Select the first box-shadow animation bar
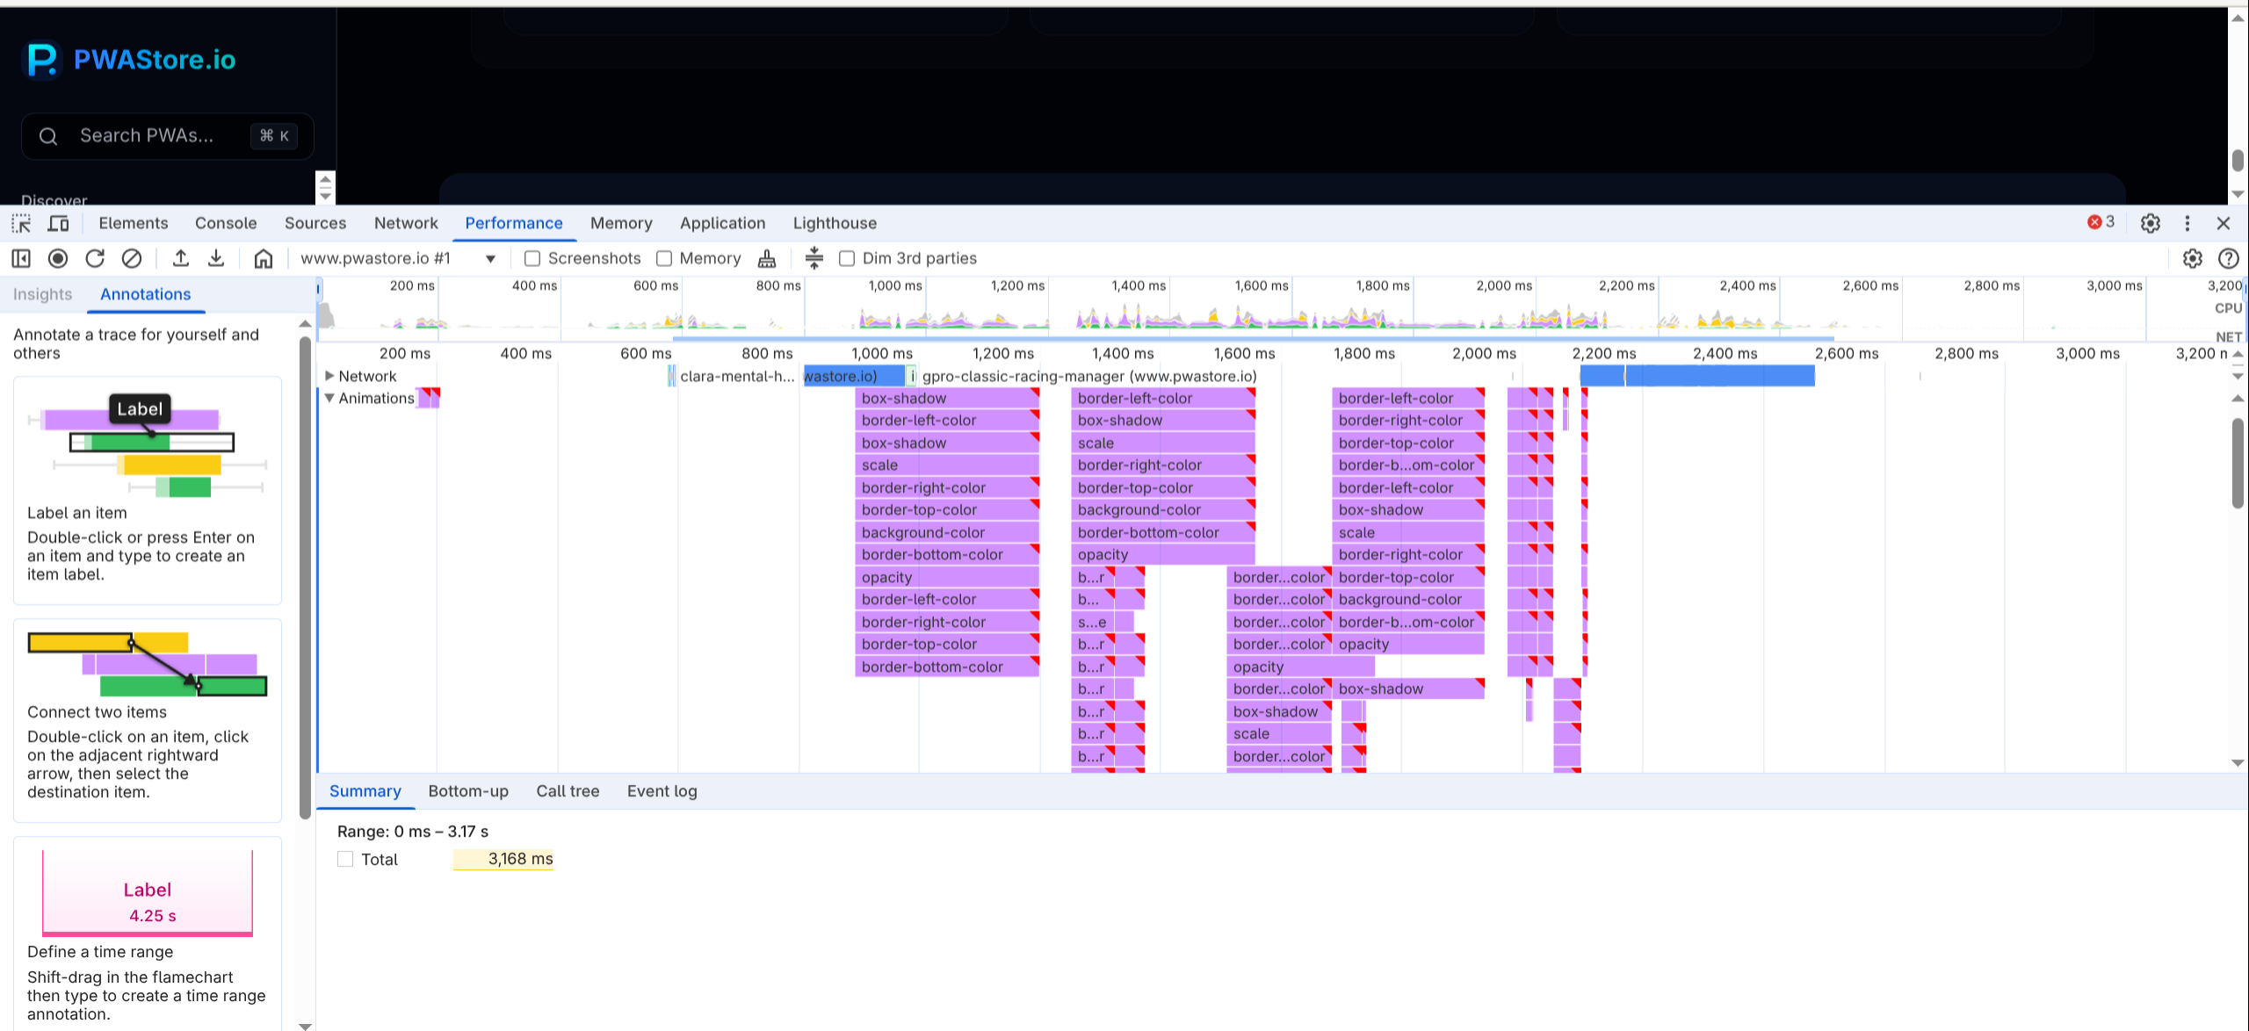Screen dimensions: 2249x1031 pyautogui.click(x=946, y=398)
